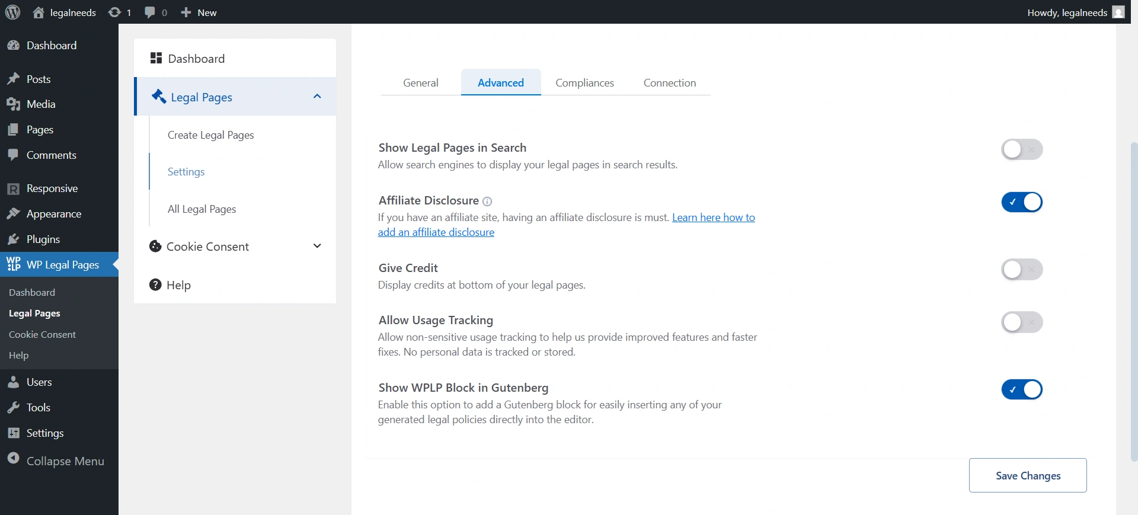
Task: Collapse the Legal Pages section chevron
Action: pyautogui.click(x=317, y=97)
